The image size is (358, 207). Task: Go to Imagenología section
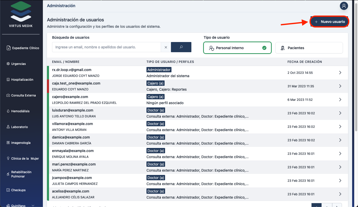coord(21,143)
